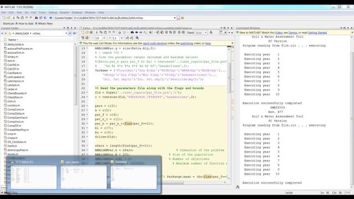This screenshot has height=199, width=354.
Task: Run the script with the green play icon
Action: (x=150, y=33)
